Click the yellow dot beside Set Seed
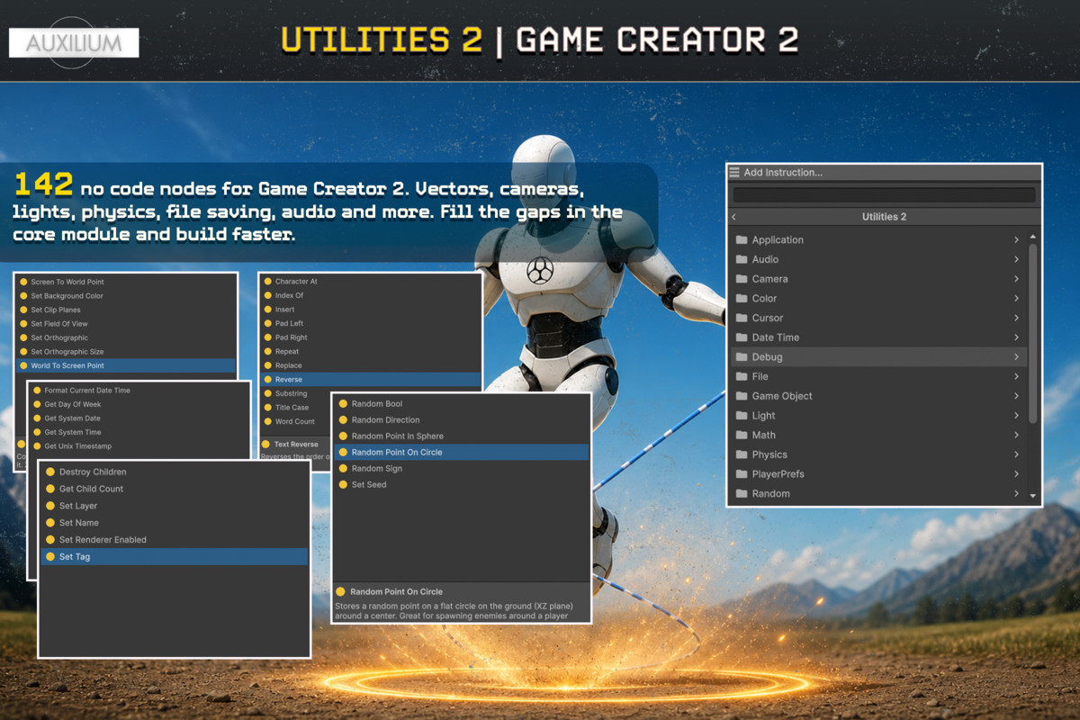Screen dimensions: 1080x720 [x=343, y=485]
